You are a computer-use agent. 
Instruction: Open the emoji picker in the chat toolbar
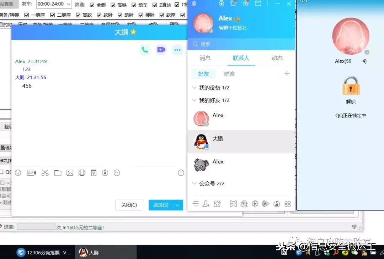click(18, 173)
